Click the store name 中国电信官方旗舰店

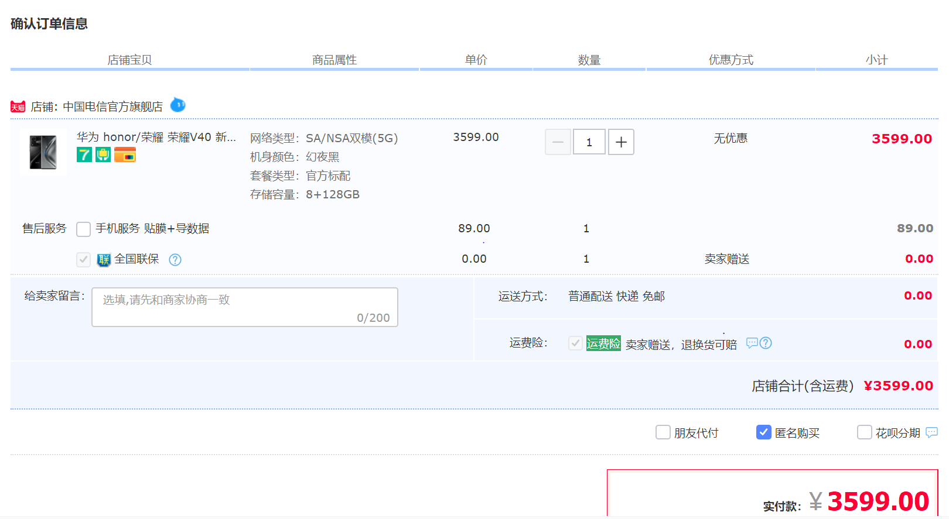(113, 106)
